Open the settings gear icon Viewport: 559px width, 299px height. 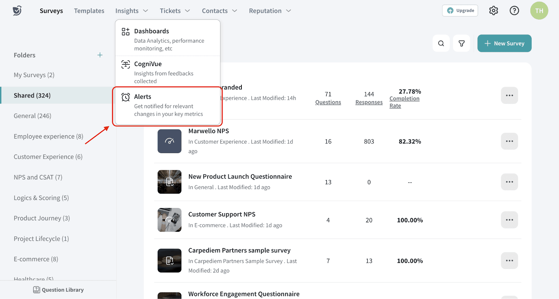493,11
